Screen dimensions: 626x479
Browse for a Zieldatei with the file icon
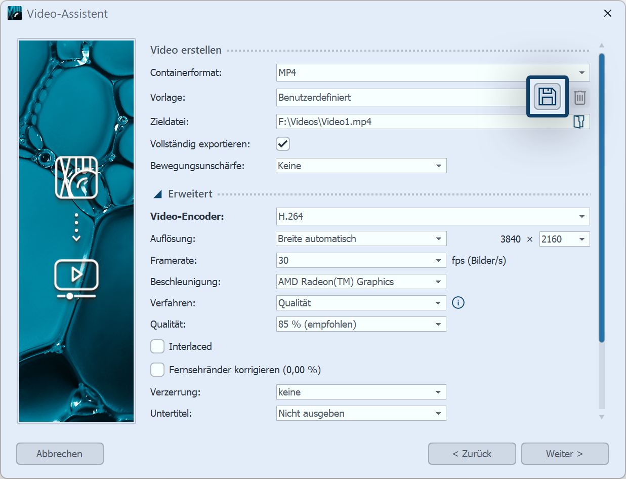click(580, 121)
